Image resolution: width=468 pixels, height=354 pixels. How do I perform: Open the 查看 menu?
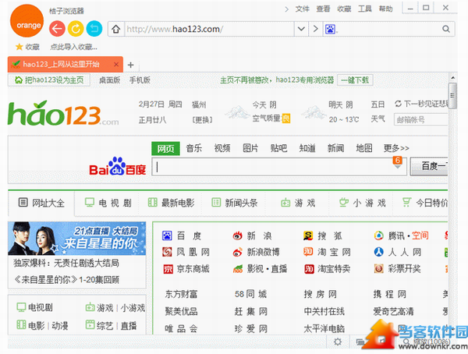click(323, 9)
